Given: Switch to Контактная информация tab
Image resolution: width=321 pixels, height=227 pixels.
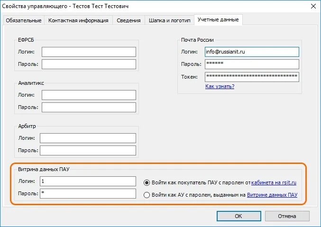Looking at the screenshot, I should [x=79, y=20].
